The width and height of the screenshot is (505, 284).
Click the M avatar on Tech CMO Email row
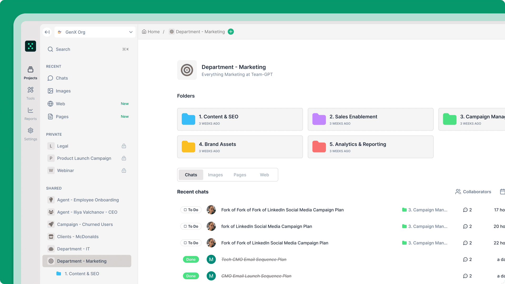(211, 260)
